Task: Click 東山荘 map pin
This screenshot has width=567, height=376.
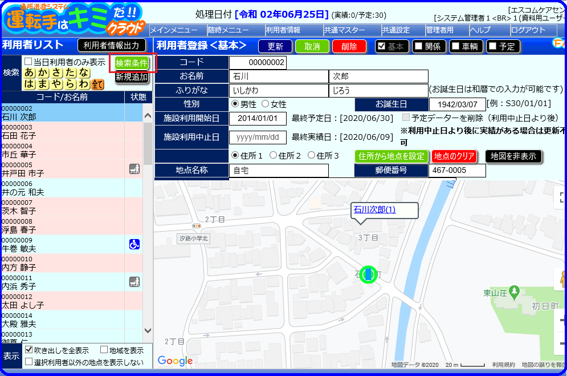Action: tap(514, 292)
